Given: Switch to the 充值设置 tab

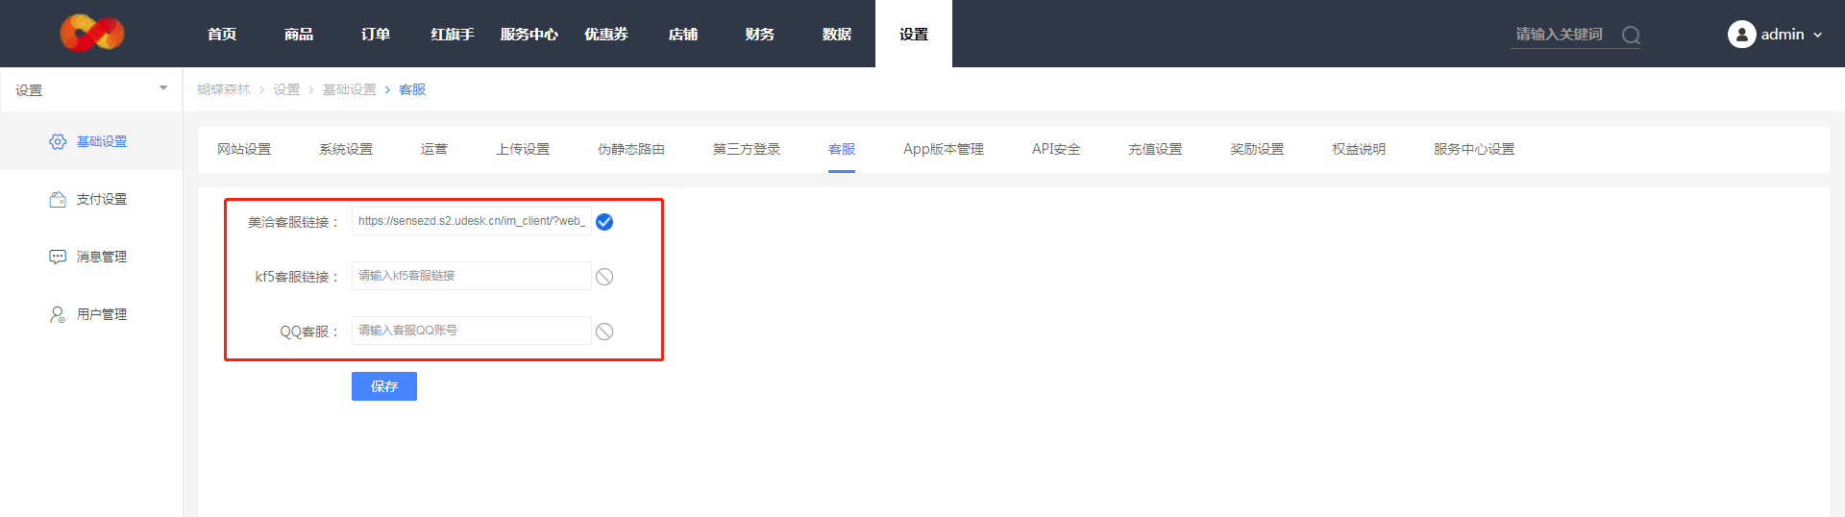Looking at the screenshot, I should [1155, 149].
